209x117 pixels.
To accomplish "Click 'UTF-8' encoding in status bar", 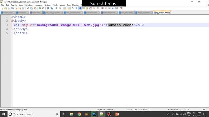I will tap(187, 110).
